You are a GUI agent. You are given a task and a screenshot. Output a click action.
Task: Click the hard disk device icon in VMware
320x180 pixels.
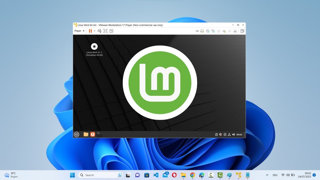click(202, 31)
